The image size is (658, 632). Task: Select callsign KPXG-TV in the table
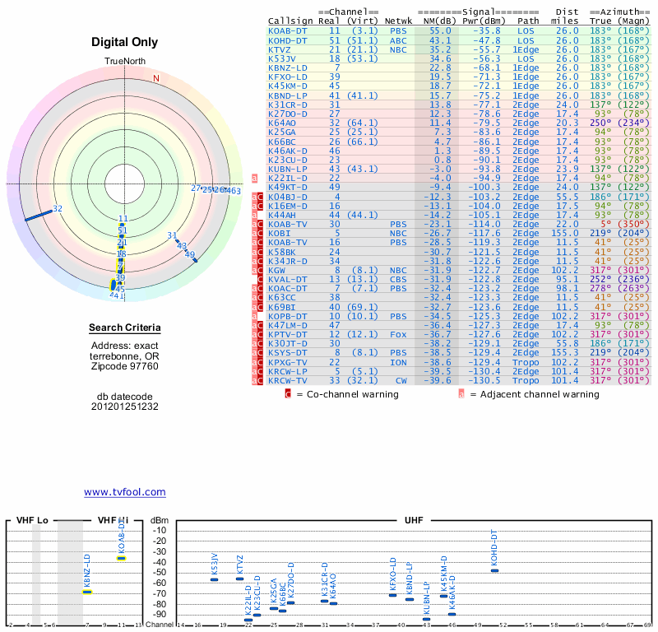(288, 362)
